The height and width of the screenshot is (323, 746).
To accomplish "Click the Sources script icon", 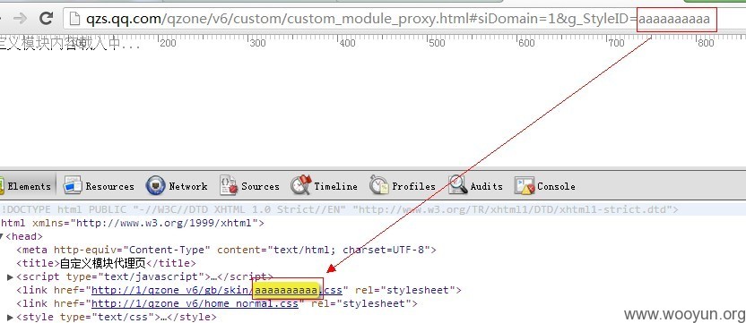I will (x=229, y=185).
